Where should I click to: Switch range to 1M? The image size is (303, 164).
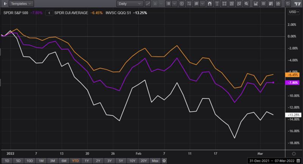click(41, 160)
